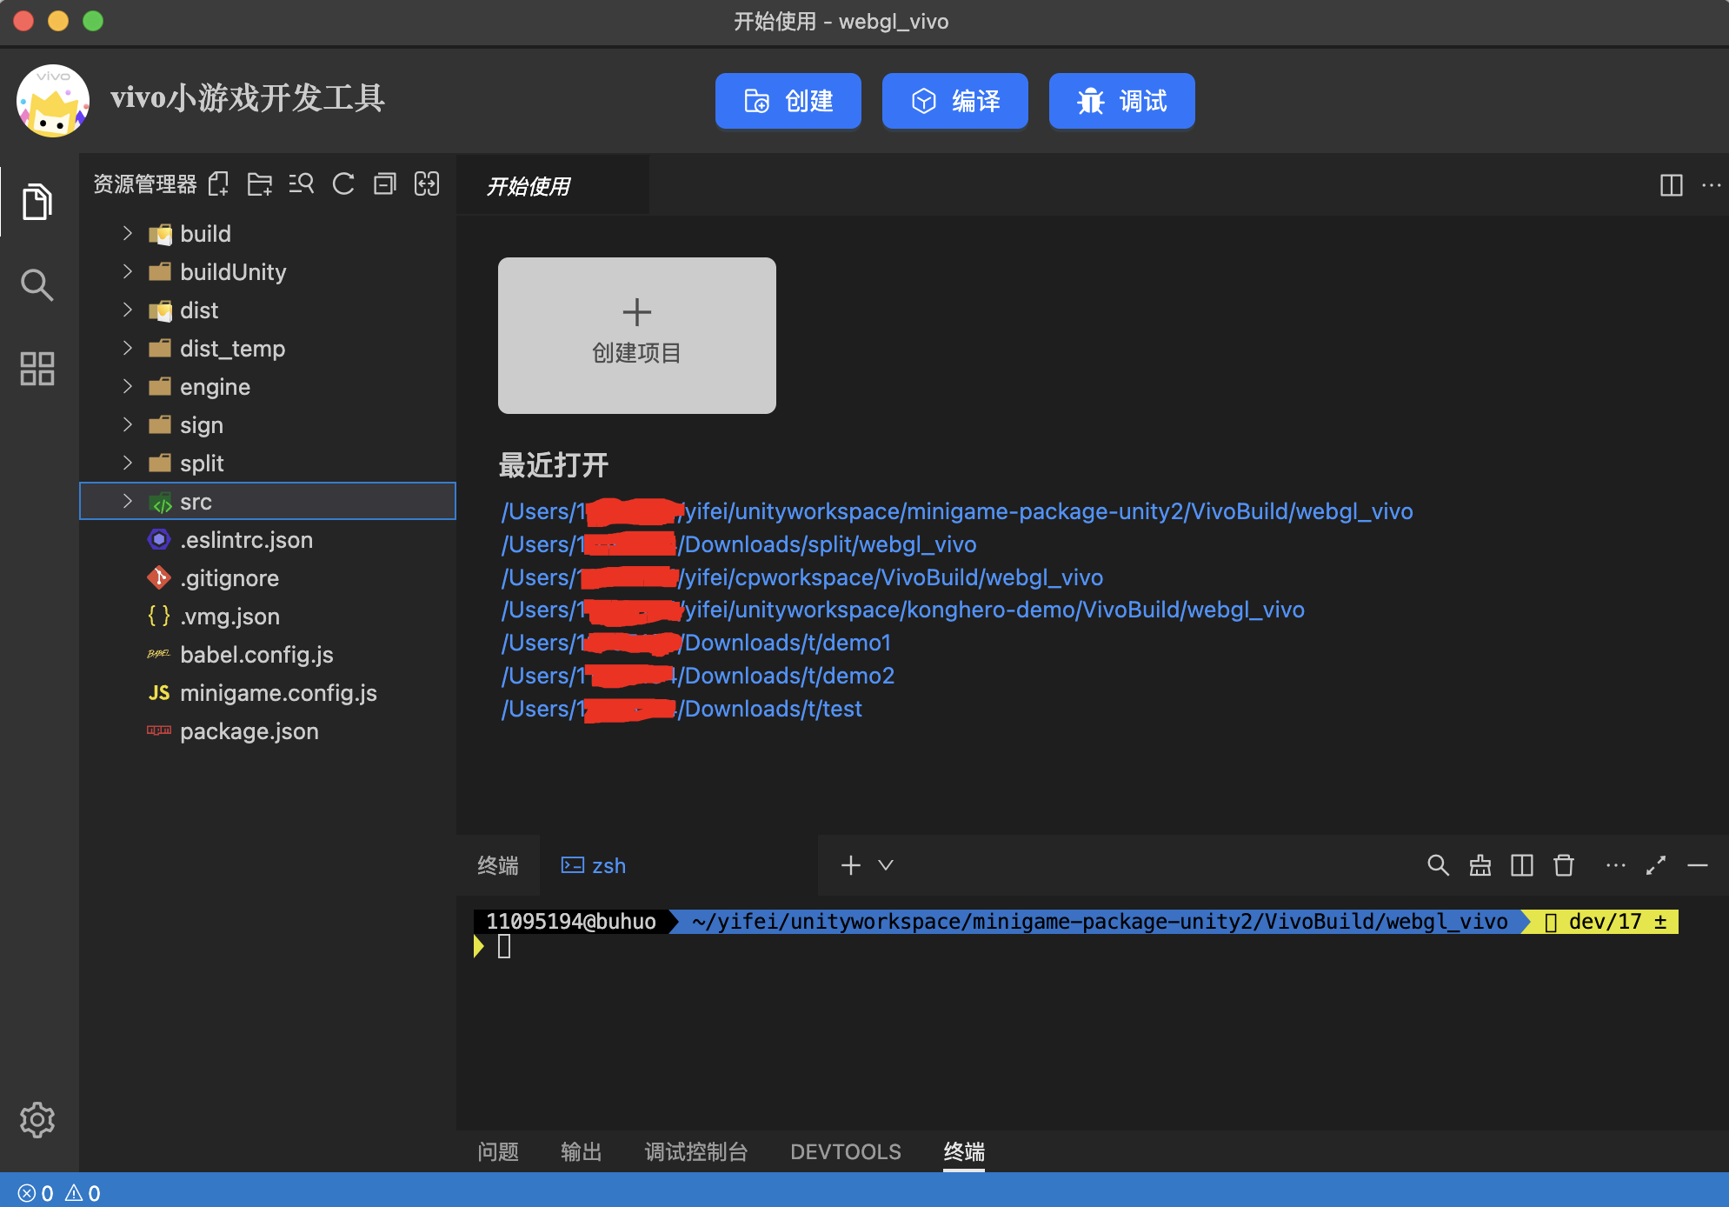Open the babel.config.js file

pyautogui.click(x=268, y=654)
